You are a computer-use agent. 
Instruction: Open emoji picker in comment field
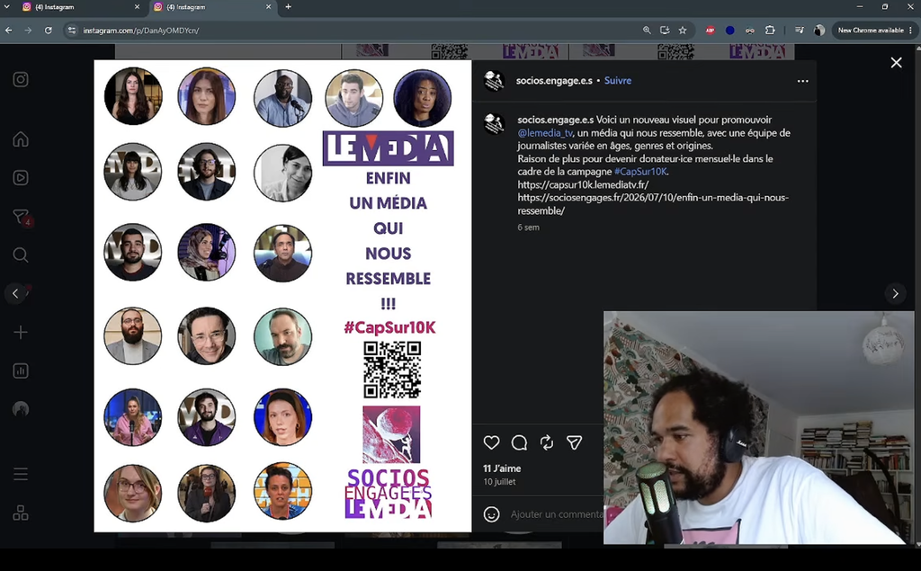[x=492, y=514]
